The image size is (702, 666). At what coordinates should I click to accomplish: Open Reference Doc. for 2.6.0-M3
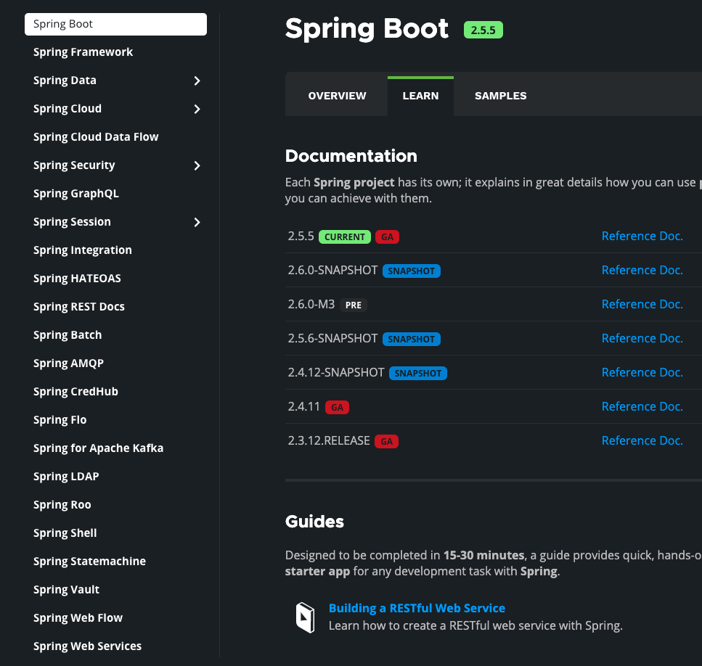pyautogui.click(x=642, y=304)
